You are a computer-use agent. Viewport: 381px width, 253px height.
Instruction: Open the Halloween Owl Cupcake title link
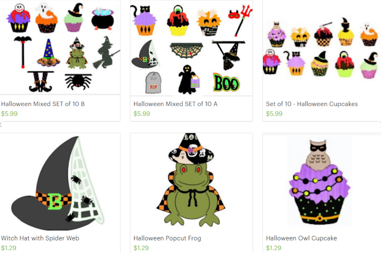(301, 238)
